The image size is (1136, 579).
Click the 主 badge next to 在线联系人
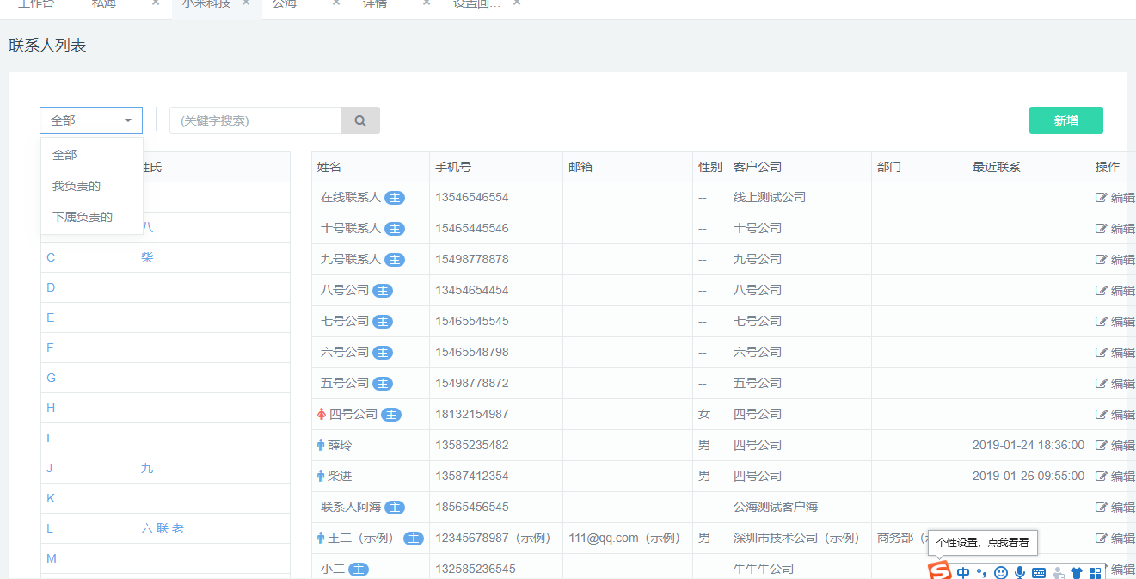click(395, 198)
